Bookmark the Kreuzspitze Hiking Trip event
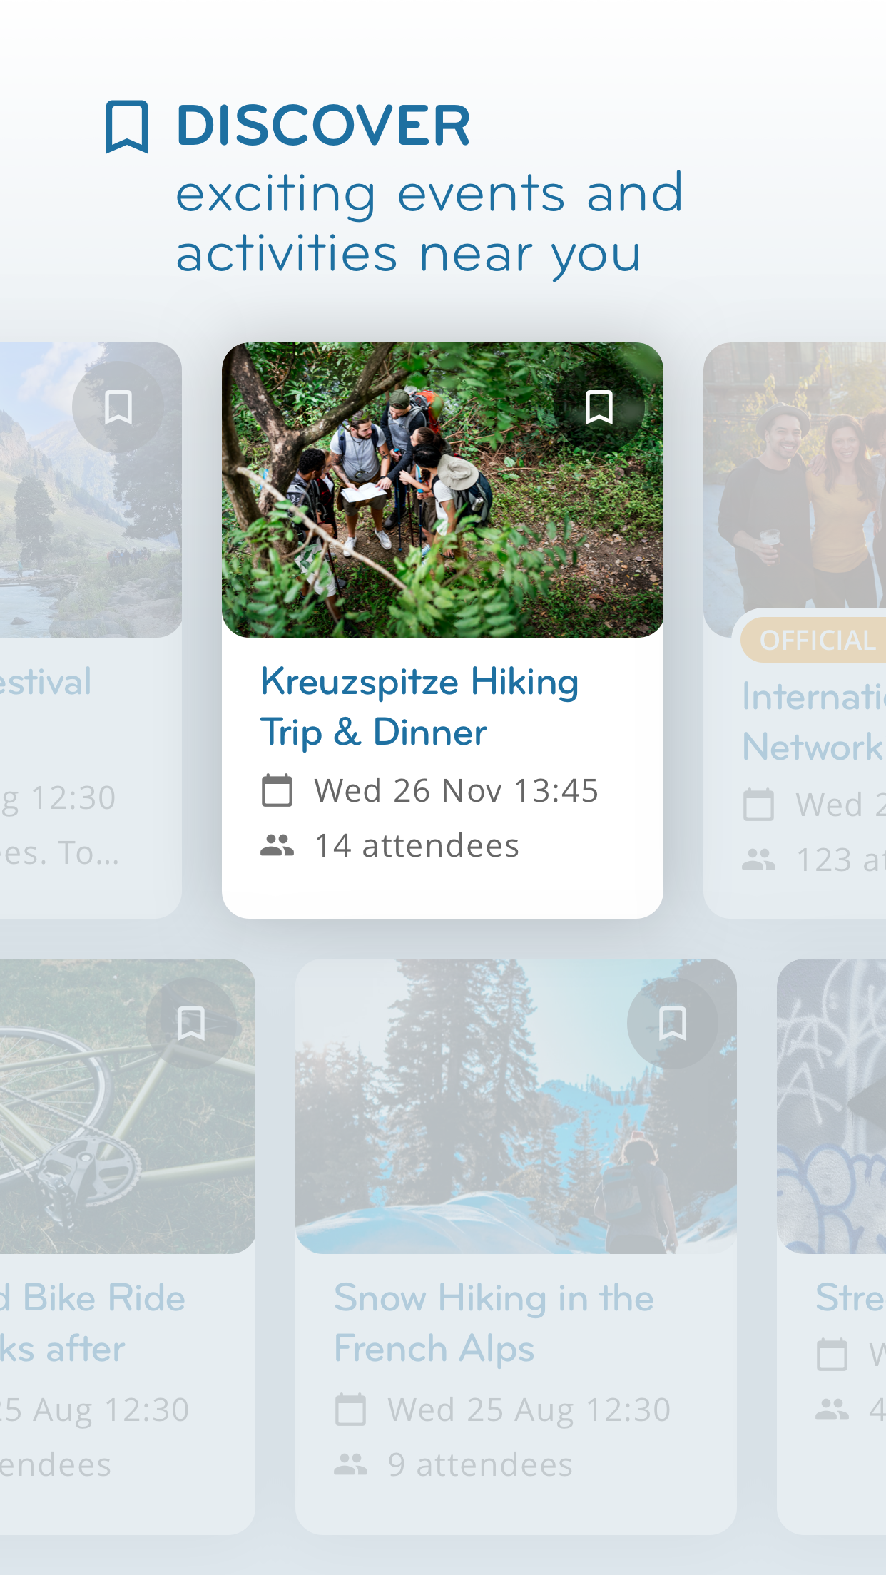The width and height of the screenshot is (886, 1575). [x=599, y=407]
